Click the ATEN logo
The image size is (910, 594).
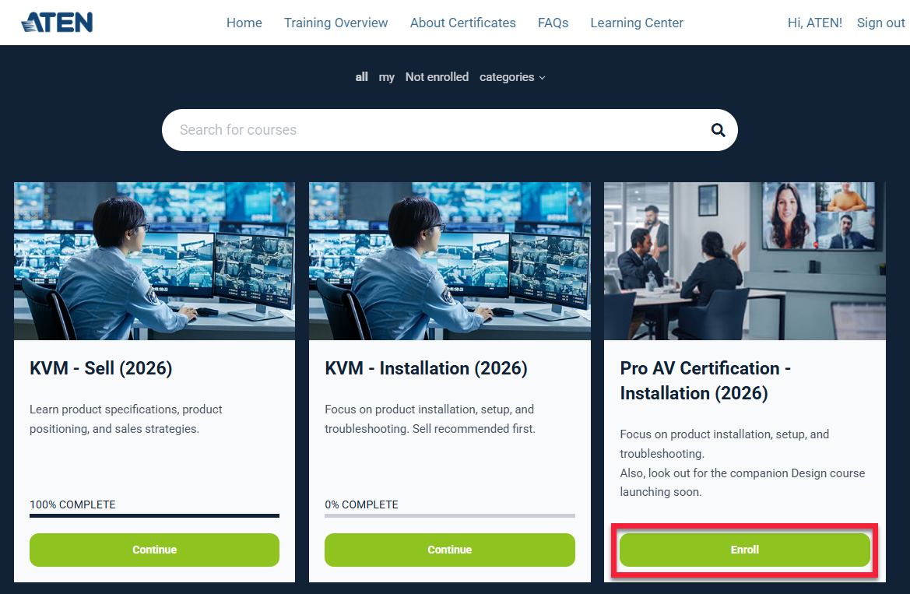pos(57,23)
